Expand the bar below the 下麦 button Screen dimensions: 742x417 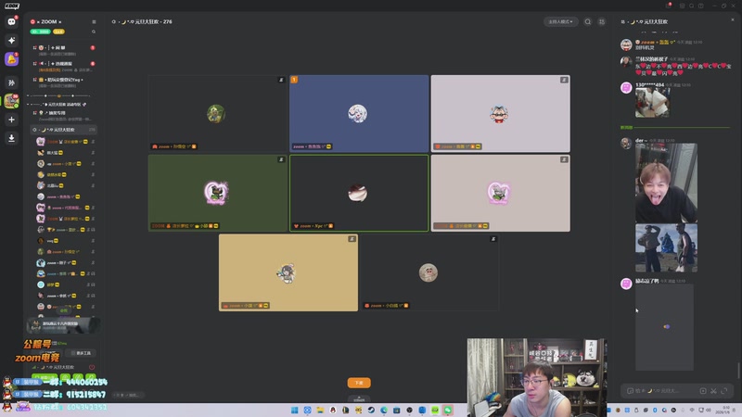[359, 398]
